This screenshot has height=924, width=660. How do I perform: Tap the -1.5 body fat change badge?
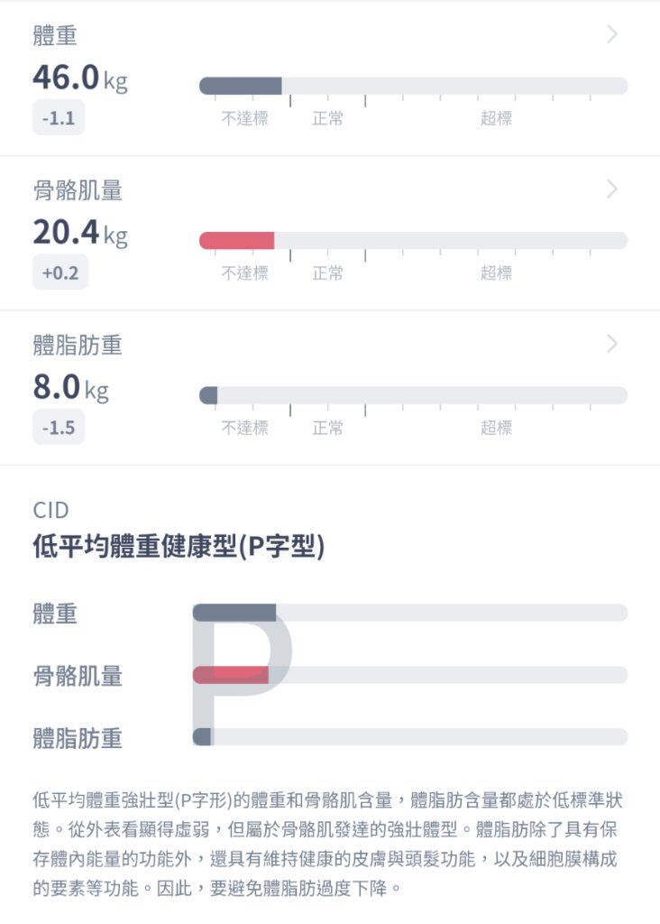click(x=59, y=427)
